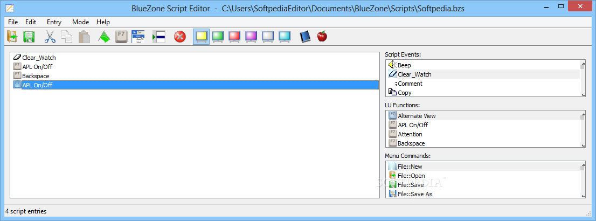Click the green arrow insert entry icon
This screenshot has width=596, height=221.
(x=159, y=37)
